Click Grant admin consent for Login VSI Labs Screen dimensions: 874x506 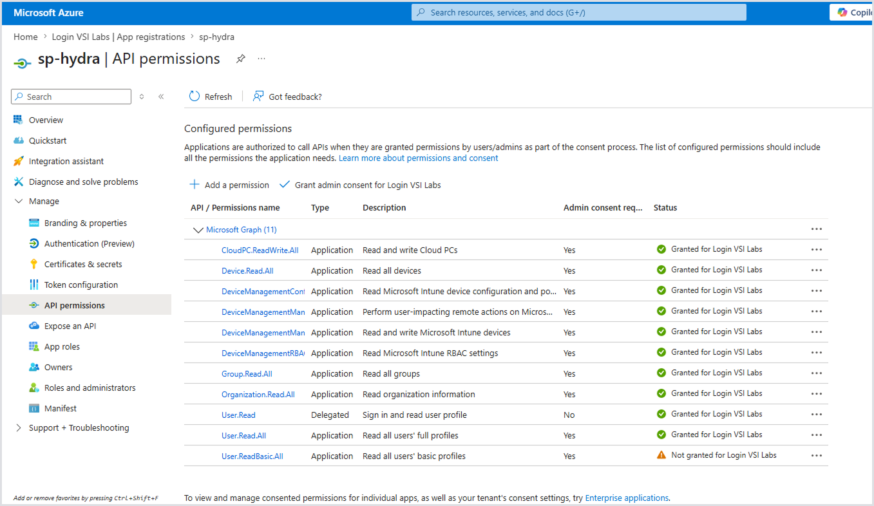coord(360,185)
